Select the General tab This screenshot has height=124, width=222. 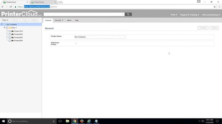(x=48, y=20)
